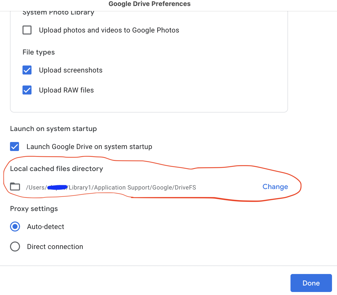Select the Direct connection radio button
This screenshot has width=337, height=295.
15,246
